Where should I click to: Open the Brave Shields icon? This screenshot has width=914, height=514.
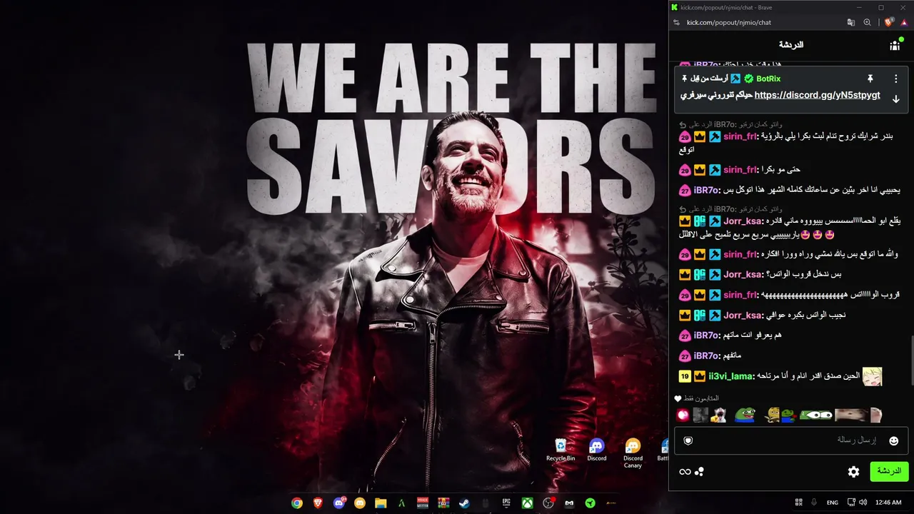point(889,22)
